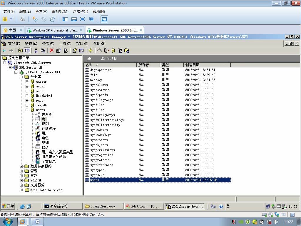Sort by 所有者 column header
The width and height of the screenshot is (301, 226).
[x=148, y=65]
